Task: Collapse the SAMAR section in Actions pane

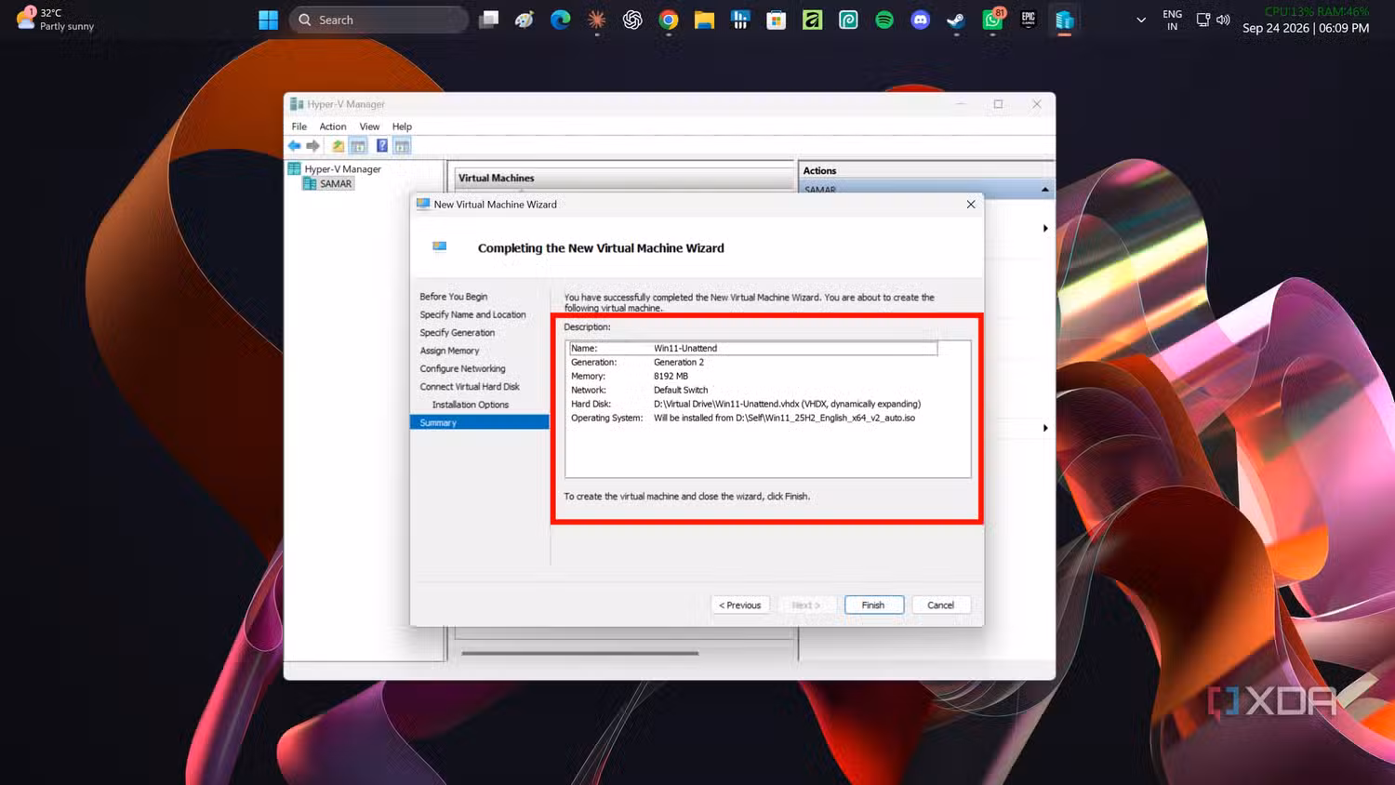Action: (1045, 190)
